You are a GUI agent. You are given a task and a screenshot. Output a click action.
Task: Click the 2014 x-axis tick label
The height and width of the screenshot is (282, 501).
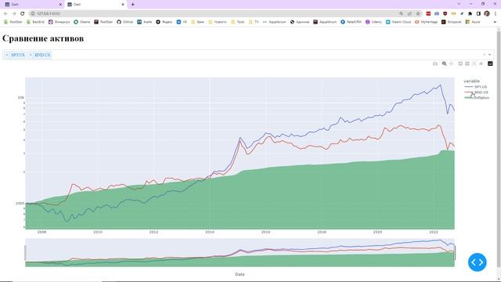pos(210,232)
